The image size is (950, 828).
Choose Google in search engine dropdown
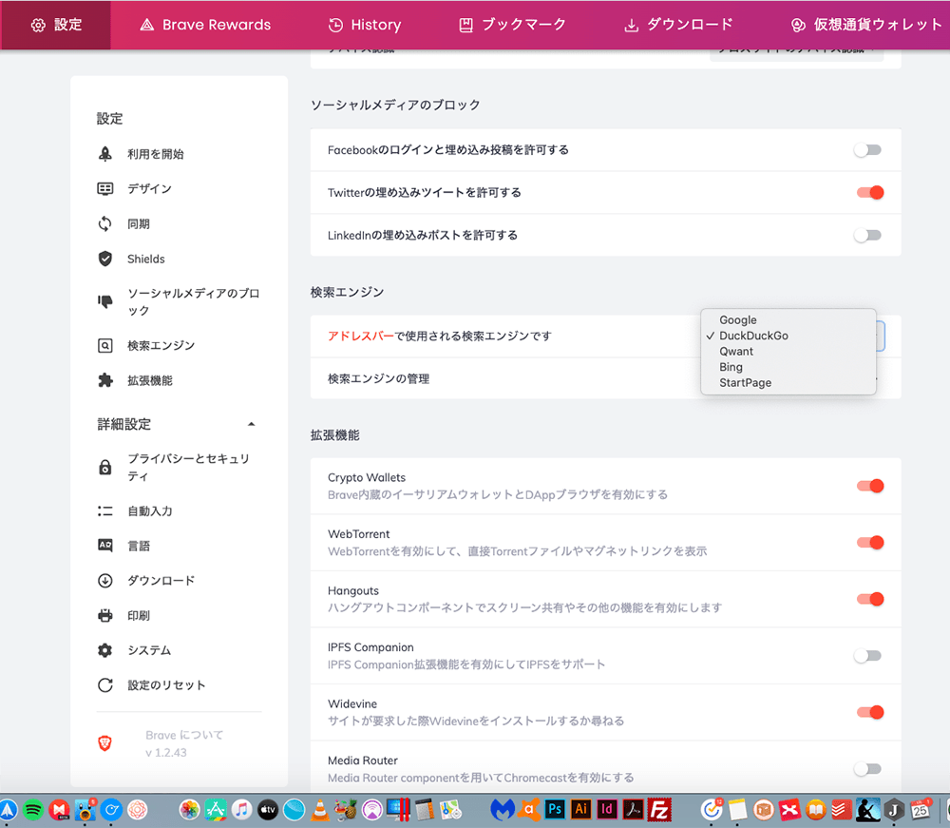click(788, 320)
